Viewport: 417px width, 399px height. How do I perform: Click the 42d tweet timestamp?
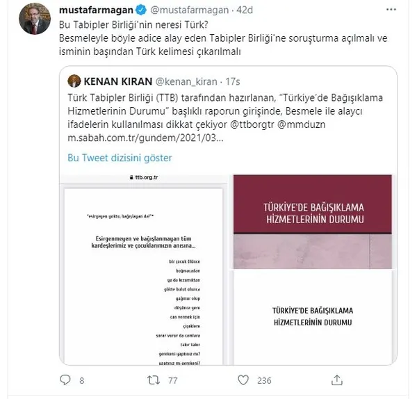coord(245,10)
